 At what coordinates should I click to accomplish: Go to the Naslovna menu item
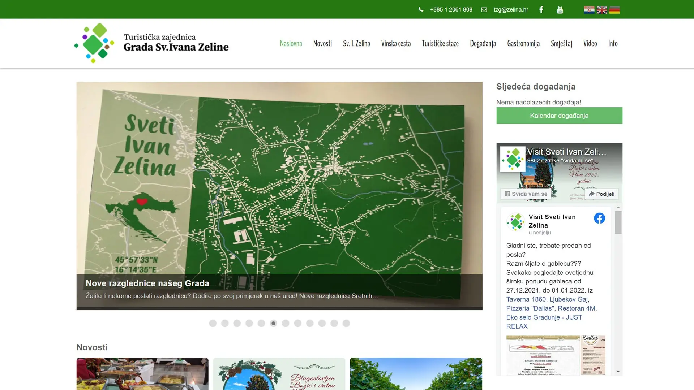(291, 44)
